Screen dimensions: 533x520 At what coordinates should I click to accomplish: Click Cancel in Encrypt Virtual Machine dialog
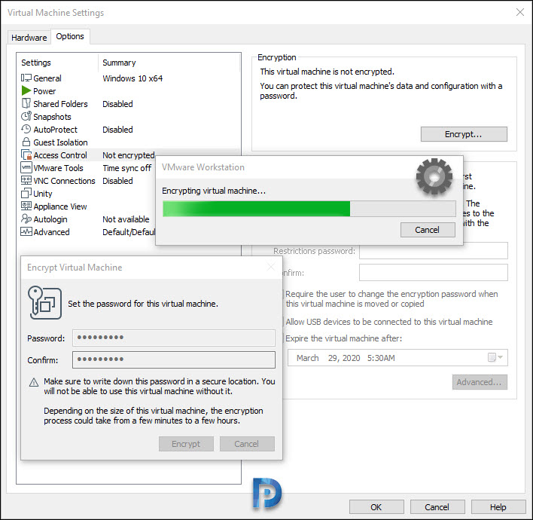click(x=247, y=444)
